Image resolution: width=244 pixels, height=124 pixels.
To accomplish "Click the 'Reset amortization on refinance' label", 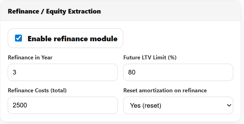I will click(165, 90).
